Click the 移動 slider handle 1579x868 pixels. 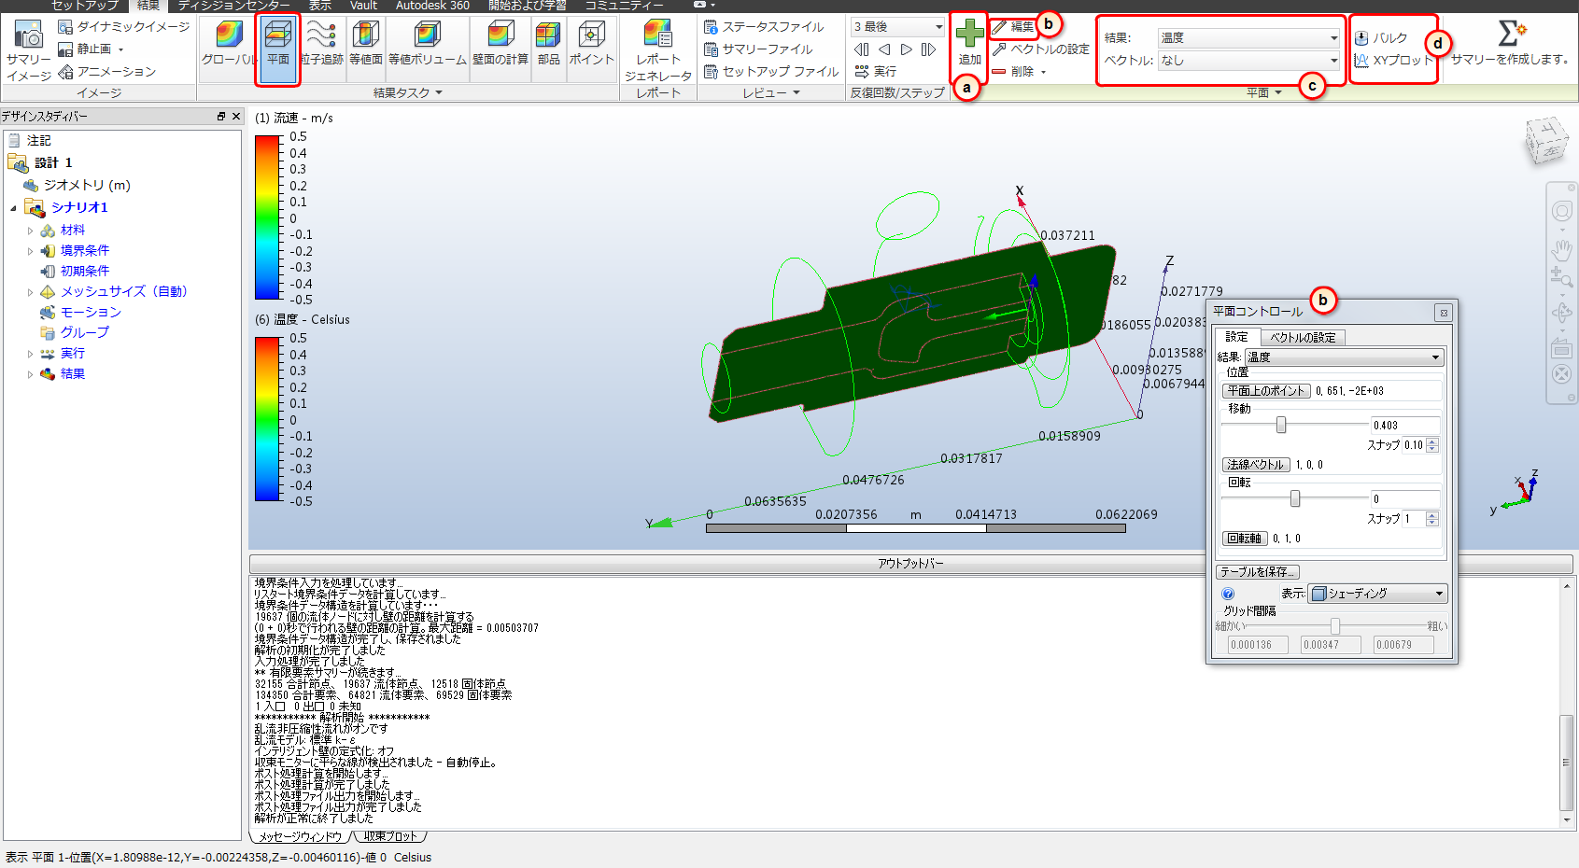(1281, 426)
